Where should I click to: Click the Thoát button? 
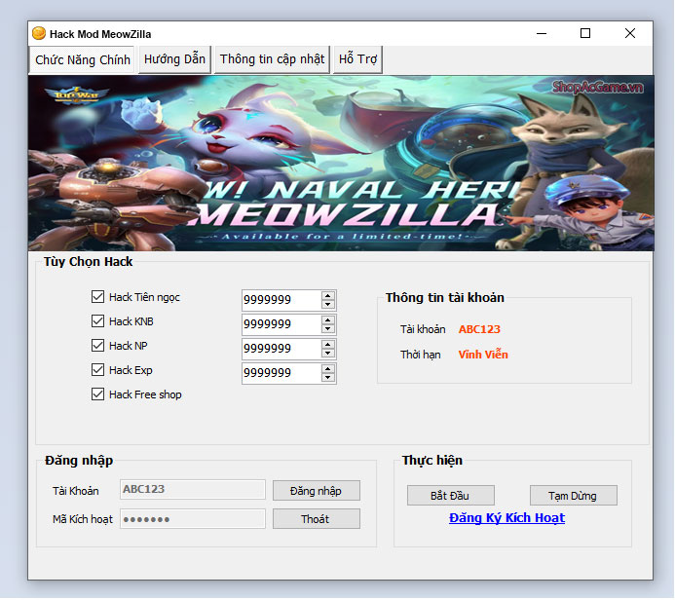click(317, 519)
